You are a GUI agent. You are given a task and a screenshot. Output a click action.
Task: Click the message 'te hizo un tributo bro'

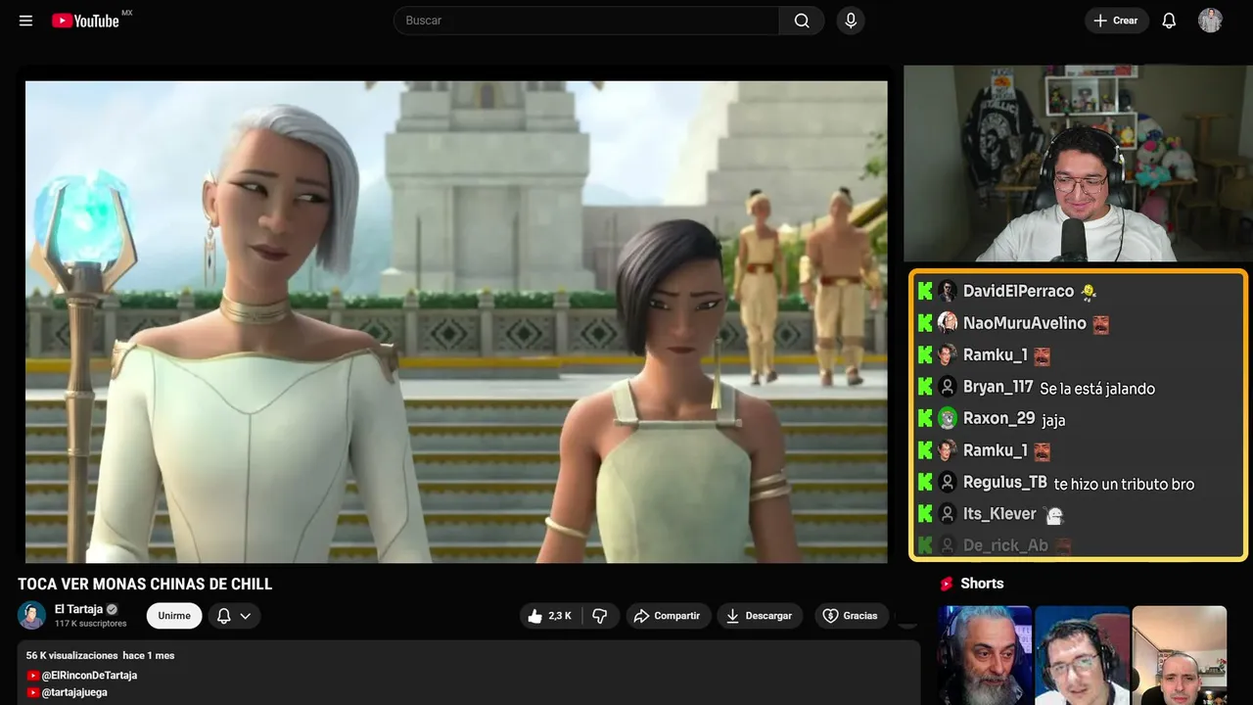click(x=1125, y=484)
